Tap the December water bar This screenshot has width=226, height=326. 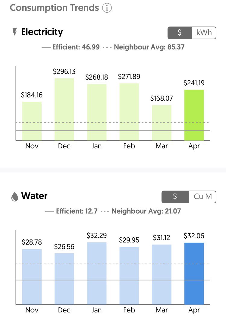[x=64, y=279]
